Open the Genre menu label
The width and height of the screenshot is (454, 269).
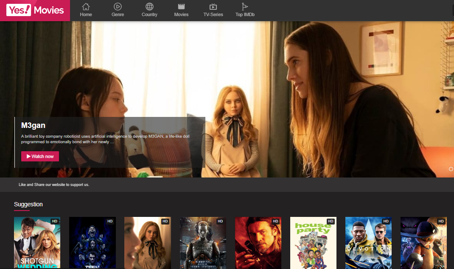click(x=118, y=14)
